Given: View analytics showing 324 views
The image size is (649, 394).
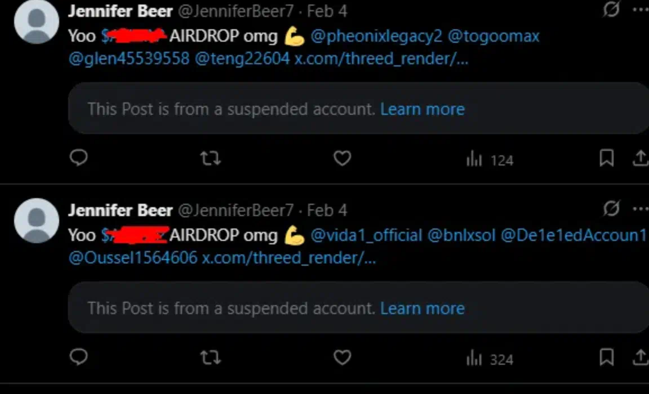Looking at the screenshot, I should pyautogui.click(x=490, y=359).
